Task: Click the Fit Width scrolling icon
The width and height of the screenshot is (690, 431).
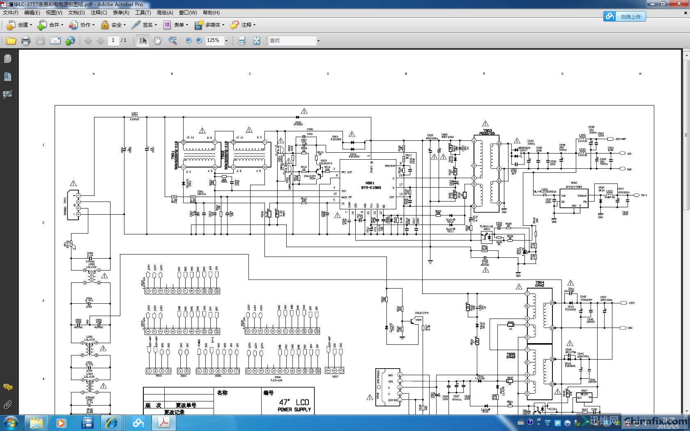Action: pyautogui.click(x=242, y=41)
